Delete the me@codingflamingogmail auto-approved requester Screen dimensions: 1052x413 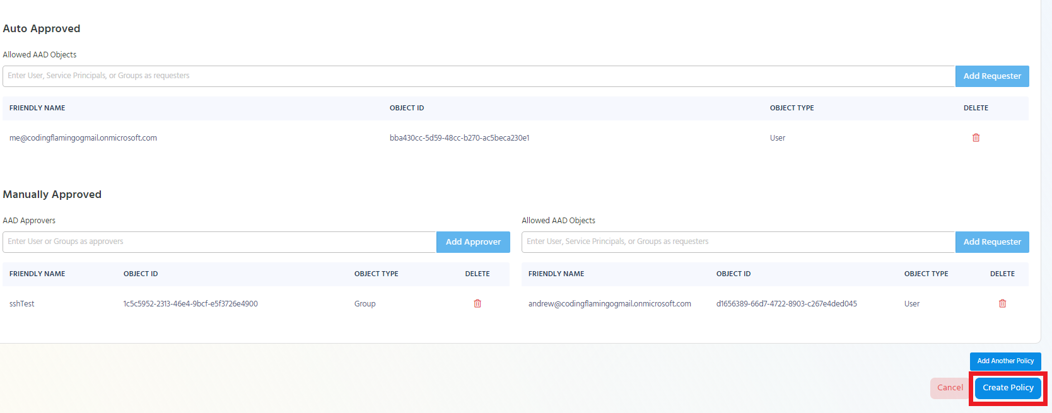[976, 137]
